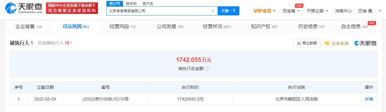Image resolution: width=386 pixels, height=112 pixels.
Task: Click the 国家中小企业发展子基金 red banner
Action: click(x=72, y=8)
